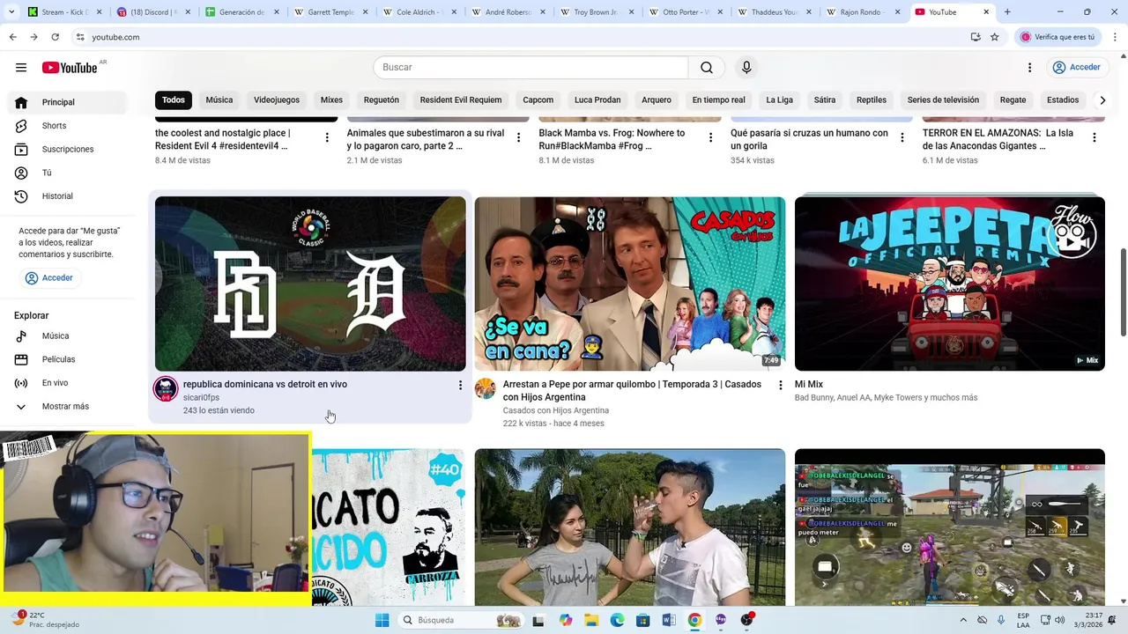Open options for Black Mamba vs. Frog video
Image resolution: width=1128 pixels, height=634 pixels.
pyautogui.click(x=710, y=137)
